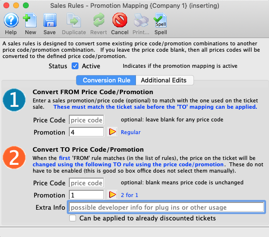Click the TO Promotion field containing 1
This screenshot has width=269, height=237.
click(x=86, y=195)
